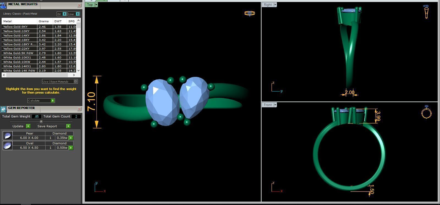
Task: Select the Yellow Gold:9KY row
Action: (39, 27)
